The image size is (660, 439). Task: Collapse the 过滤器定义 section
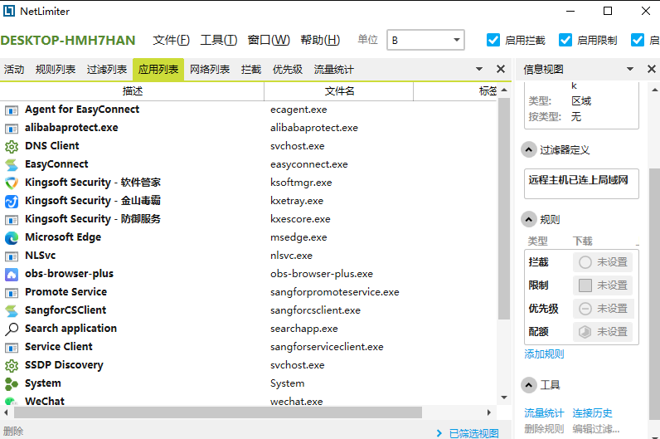pos(528,150)
